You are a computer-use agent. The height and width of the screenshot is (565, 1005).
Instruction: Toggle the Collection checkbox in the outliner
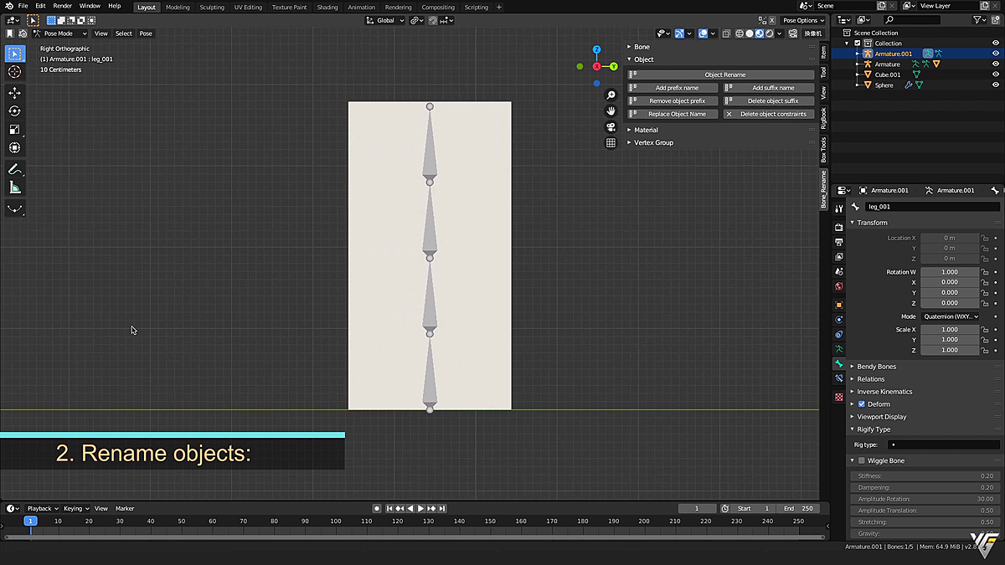pyautogui.click(x=858, y=43)
